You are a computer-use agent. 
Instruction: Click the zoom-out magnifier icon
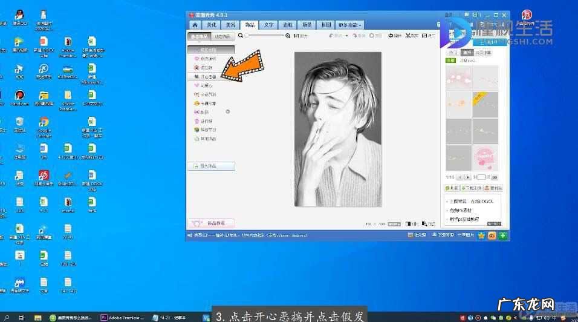pyautogui.click(x=241, y=36)
